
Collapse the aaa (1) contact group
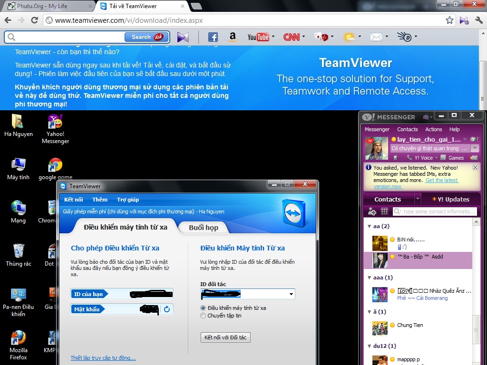pos(369,278)
